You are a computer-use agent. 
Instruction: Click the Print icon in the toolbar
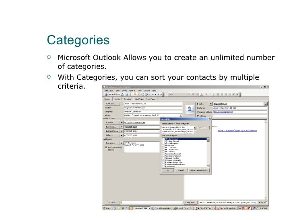127,94
